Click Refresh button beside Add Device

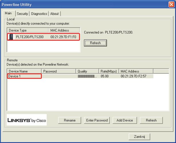[151, 120]
